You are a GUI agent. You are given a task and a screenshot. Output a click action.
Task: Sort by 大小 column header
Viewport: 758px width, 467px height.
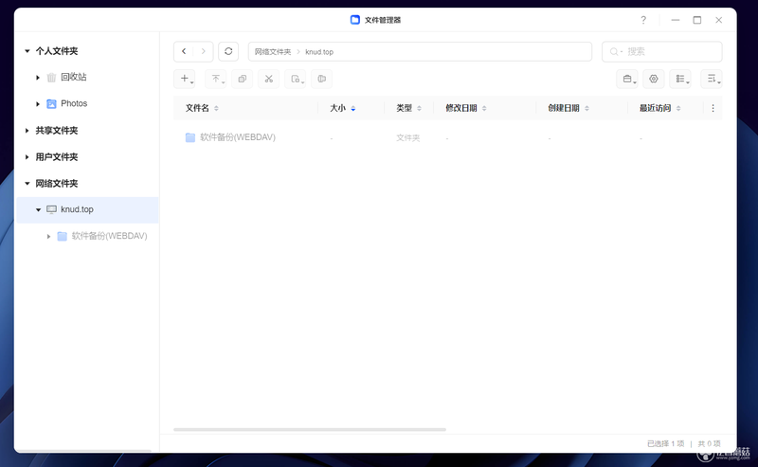click(x=337, y=108)
